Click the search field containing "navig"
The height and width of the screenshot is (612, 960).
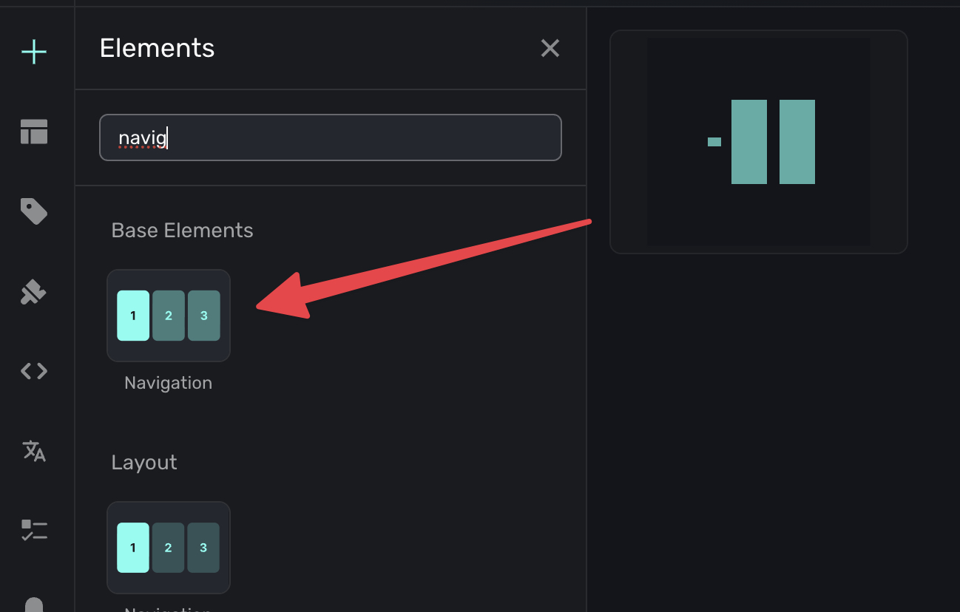330,137
